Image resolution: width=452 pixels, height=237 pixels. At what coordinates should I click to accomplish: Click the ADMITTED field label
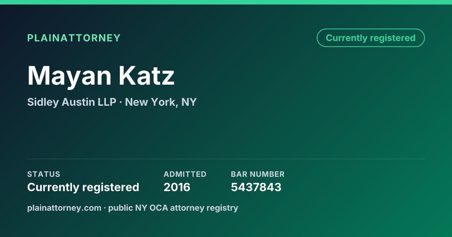[185, 174]
